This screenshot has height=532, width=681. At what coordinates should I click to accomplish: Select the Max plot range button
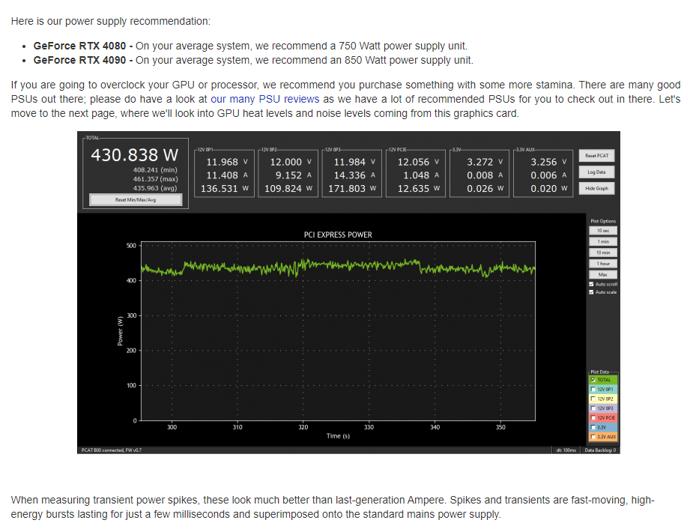tap(603, 274)
